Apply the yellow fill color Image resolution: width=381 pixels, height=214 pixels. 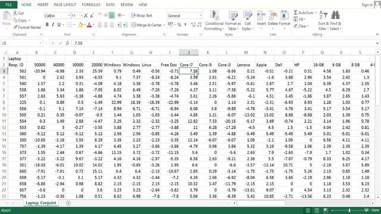click(80, 25)
